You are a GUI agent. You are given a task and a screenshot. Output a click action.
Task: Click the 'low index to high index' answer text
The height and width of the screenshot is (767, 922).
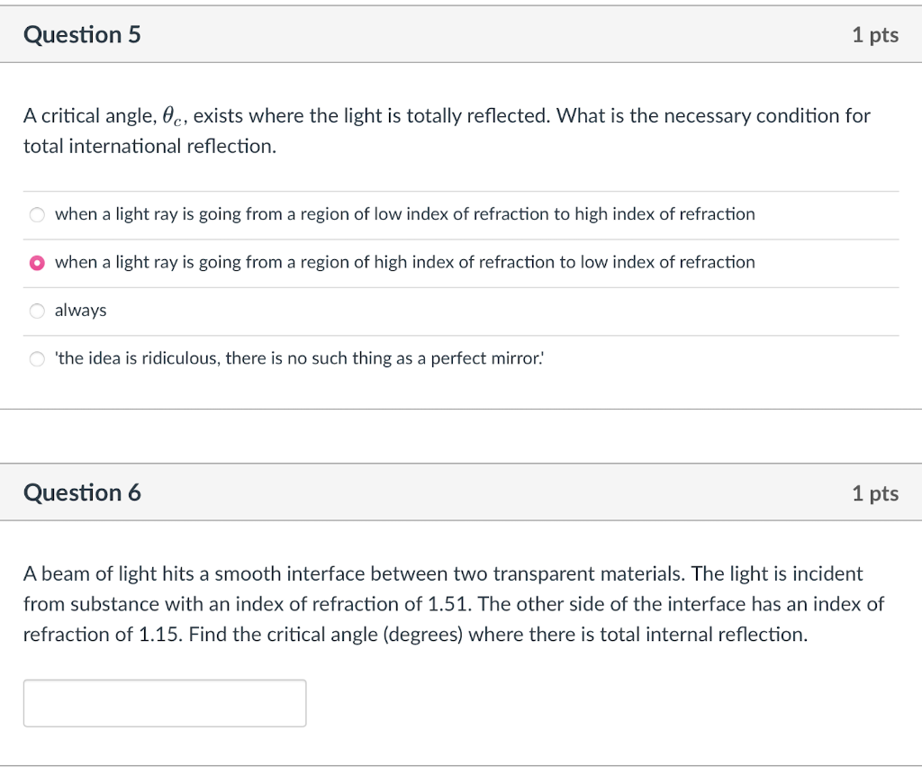click(x=405, y=214)
